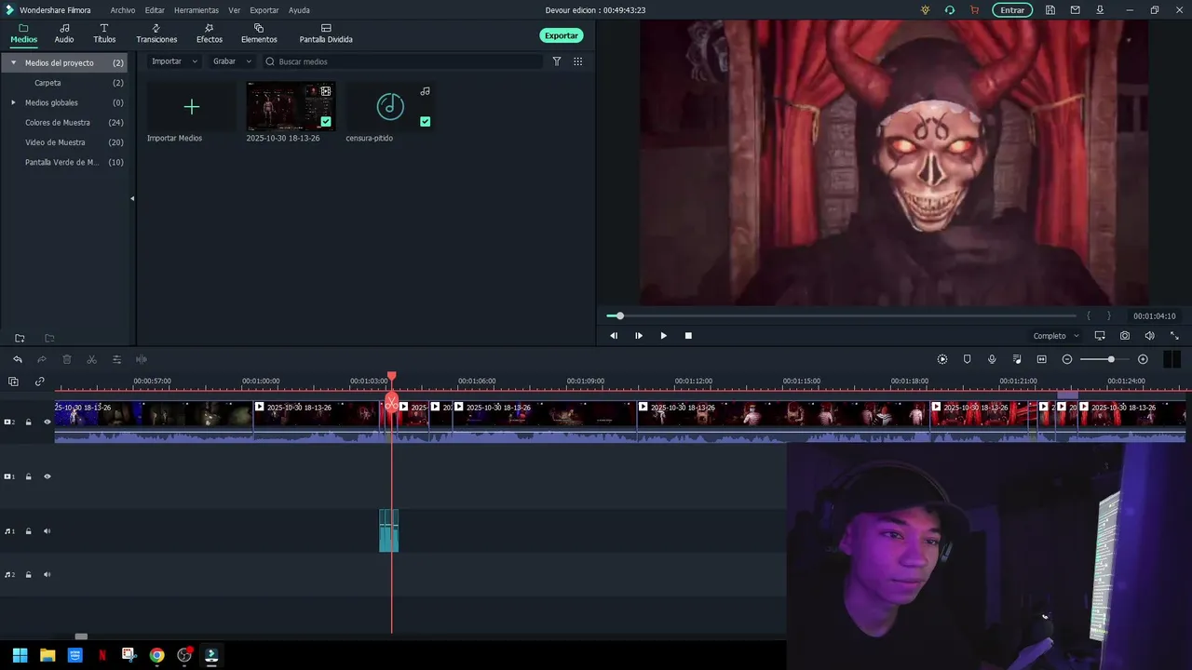The image size is (1192, 670).
Task: Lock video track 1
Action: click(x=28, y=476)
